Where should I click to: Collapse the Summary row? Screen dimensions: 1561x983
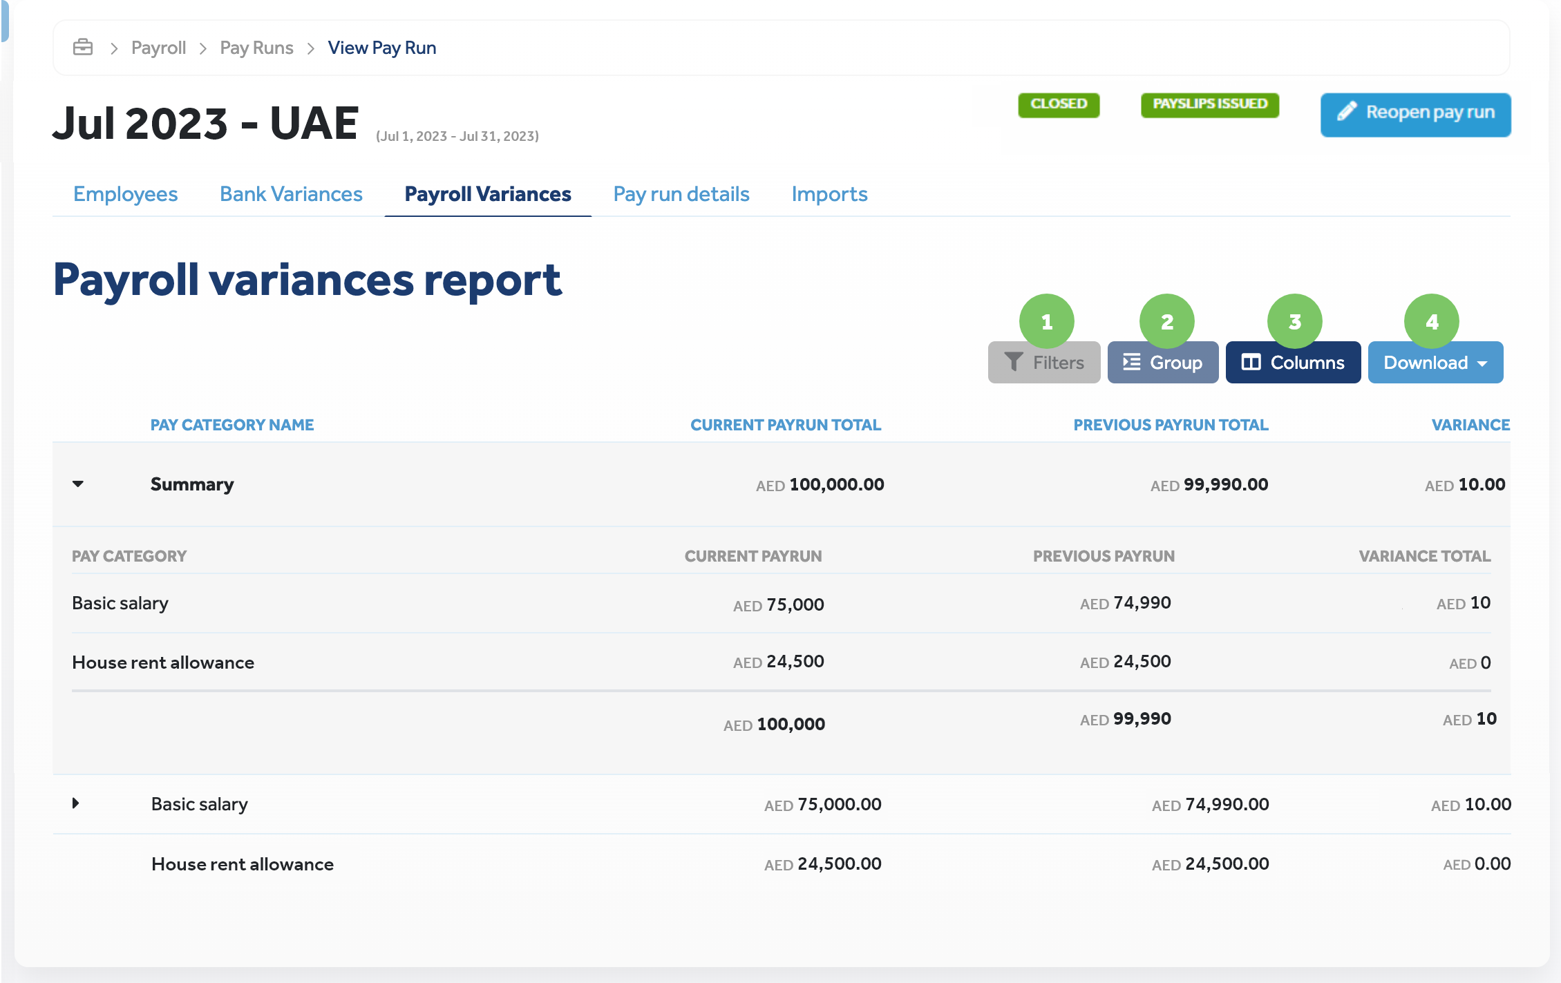pos(78,484)
